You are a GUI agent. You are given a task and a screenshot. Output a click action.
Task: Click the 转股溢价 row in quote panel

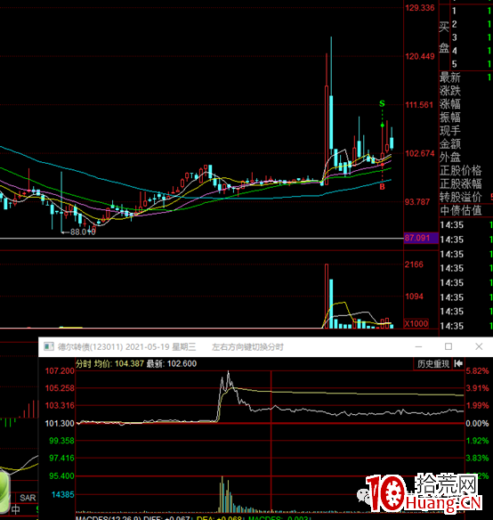(465, 197)
